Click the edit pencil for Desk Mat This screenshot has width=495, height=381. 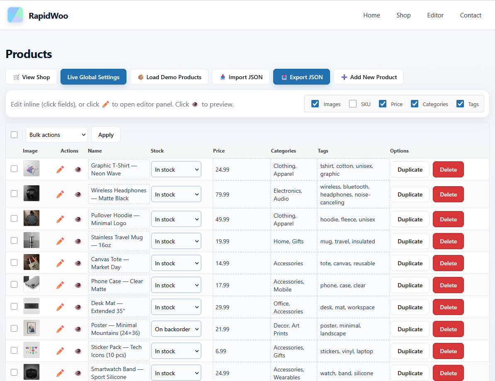60,307
